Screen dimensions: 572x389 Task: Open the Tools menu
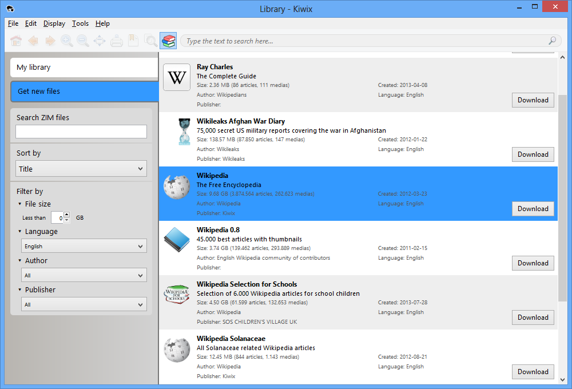point(80,23)
